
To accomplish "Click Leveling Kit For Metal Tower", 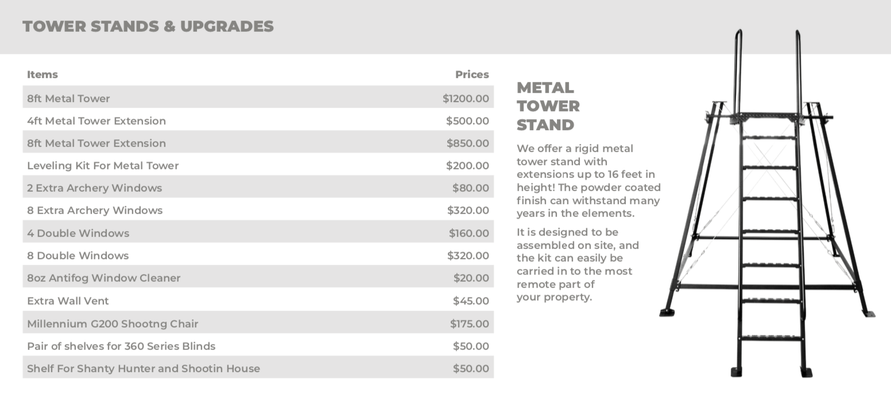I will [x=103, y=166].
